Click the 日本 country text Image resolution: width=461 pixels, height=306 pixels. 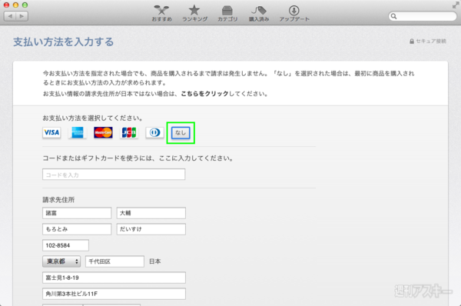155,261
